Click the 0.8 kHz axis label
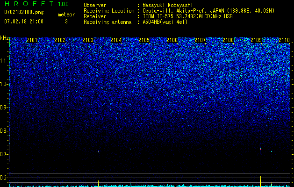 [x=4, y=131]
